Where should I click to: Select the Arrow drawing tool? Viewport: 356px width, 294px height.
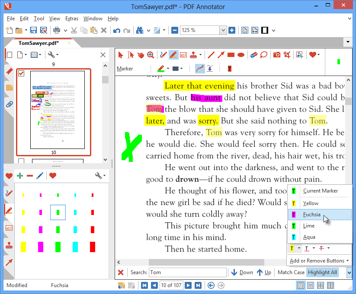pos(221,55)
